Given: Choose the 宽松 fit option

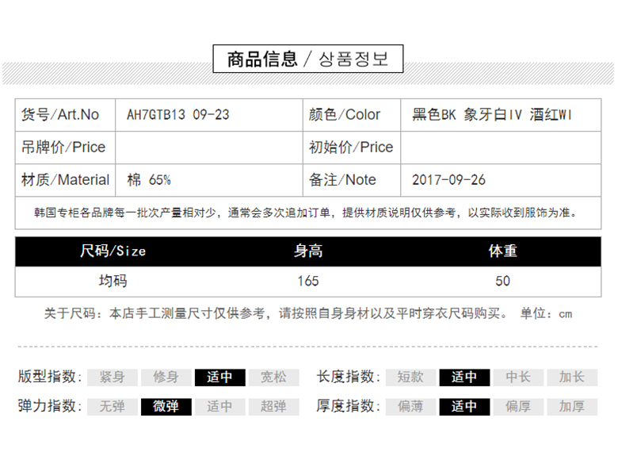Looking at the screenshot, I should pos(273,378).
